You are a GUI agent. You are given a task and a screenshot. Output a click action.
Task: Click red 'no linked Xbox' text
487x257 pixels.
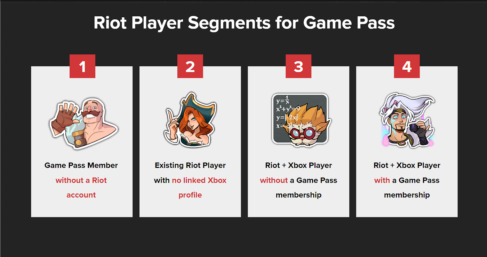[x=199, y=180]
